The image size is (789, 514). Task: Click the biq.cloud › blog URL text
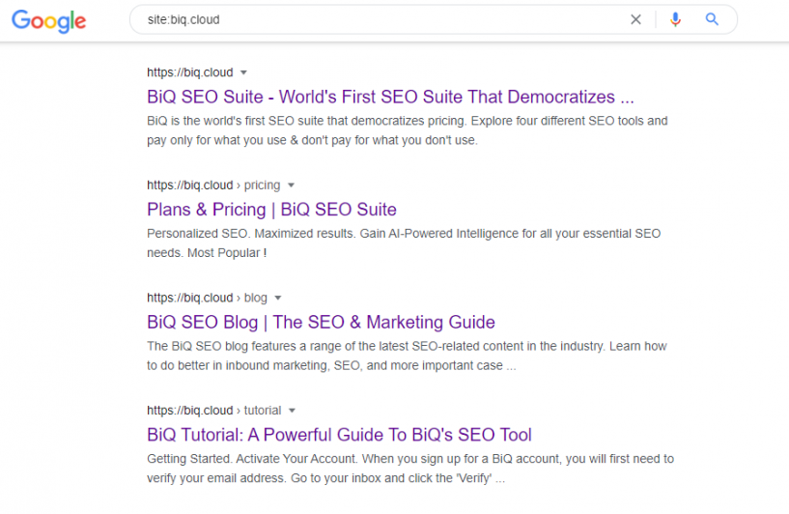tap(207, 298)
